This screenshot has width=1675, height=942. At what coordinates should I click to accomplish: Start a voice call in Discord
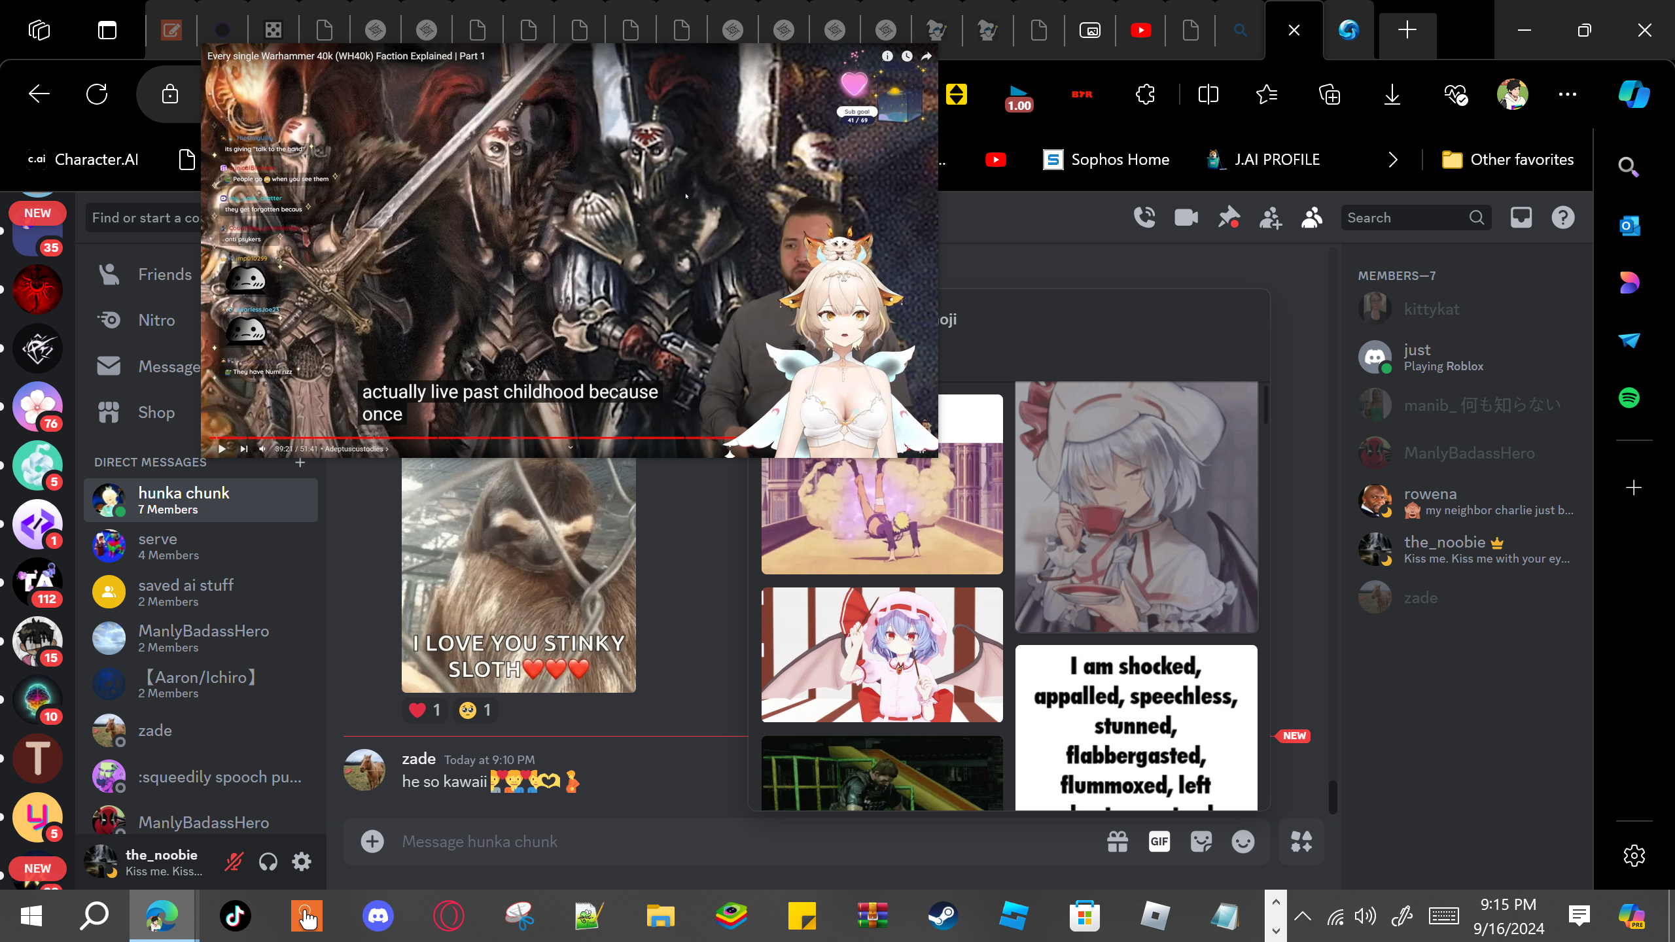(1144, 217)
